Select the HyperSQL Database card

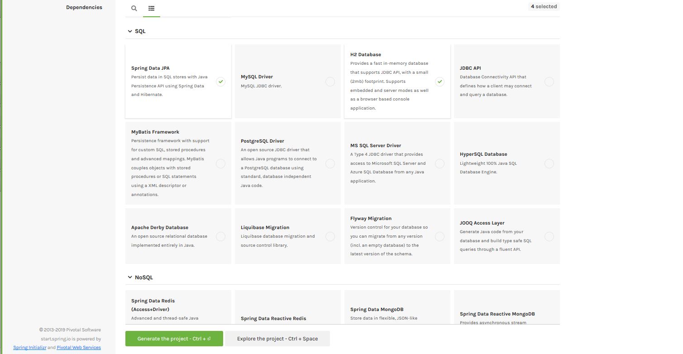(x=506, y=163)
